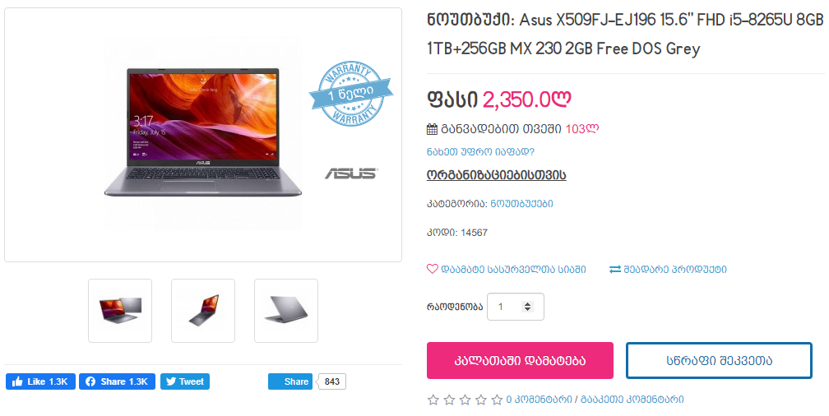Rate product with third star

click(465, 400)
